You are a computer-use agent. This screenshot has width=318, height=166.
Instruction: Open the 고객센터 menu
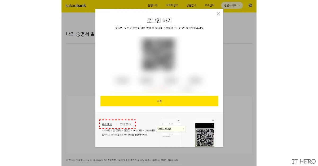210,5
